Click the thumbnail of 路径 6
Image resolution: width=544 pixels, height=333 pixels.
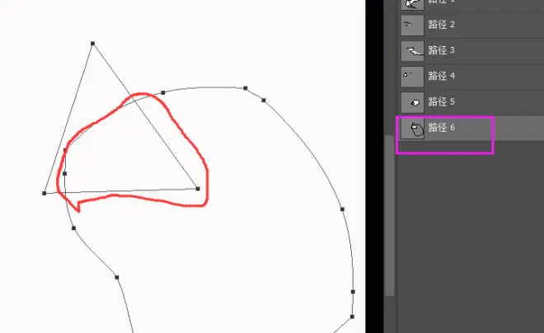click(412, 129)
